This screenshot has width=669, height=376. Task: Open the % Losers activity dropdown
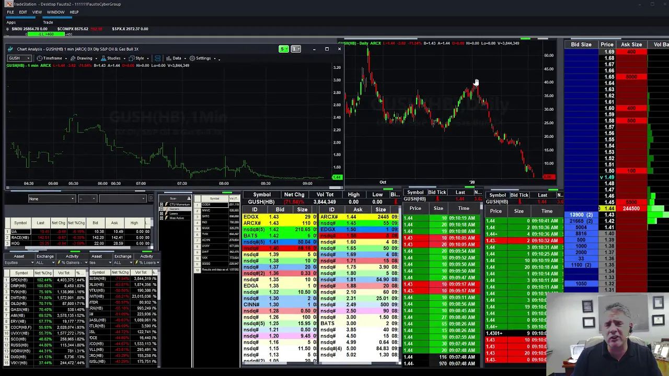coord(146,262)
